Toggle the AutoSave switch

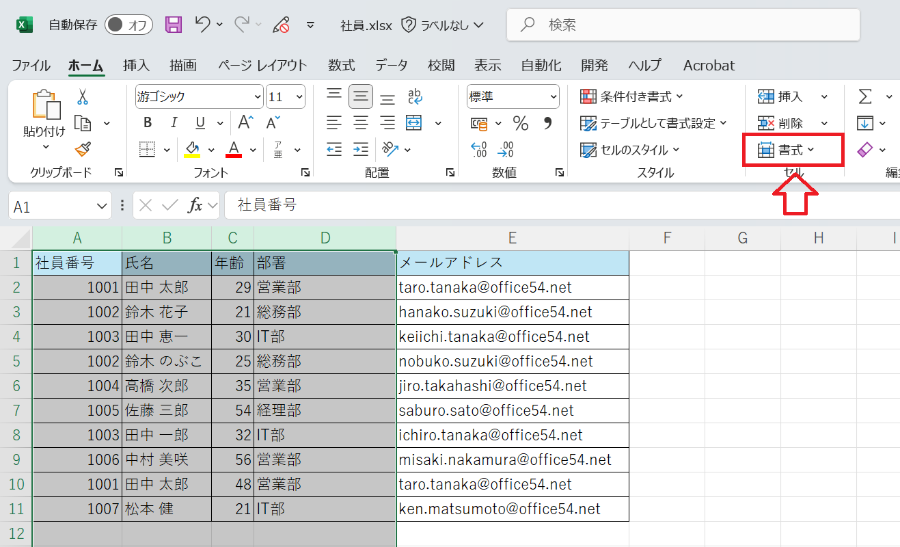point(128,25)
